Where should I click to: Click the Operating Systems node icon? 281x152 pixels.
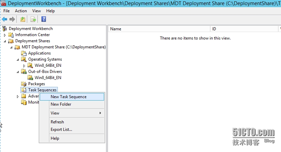[24, 59]
